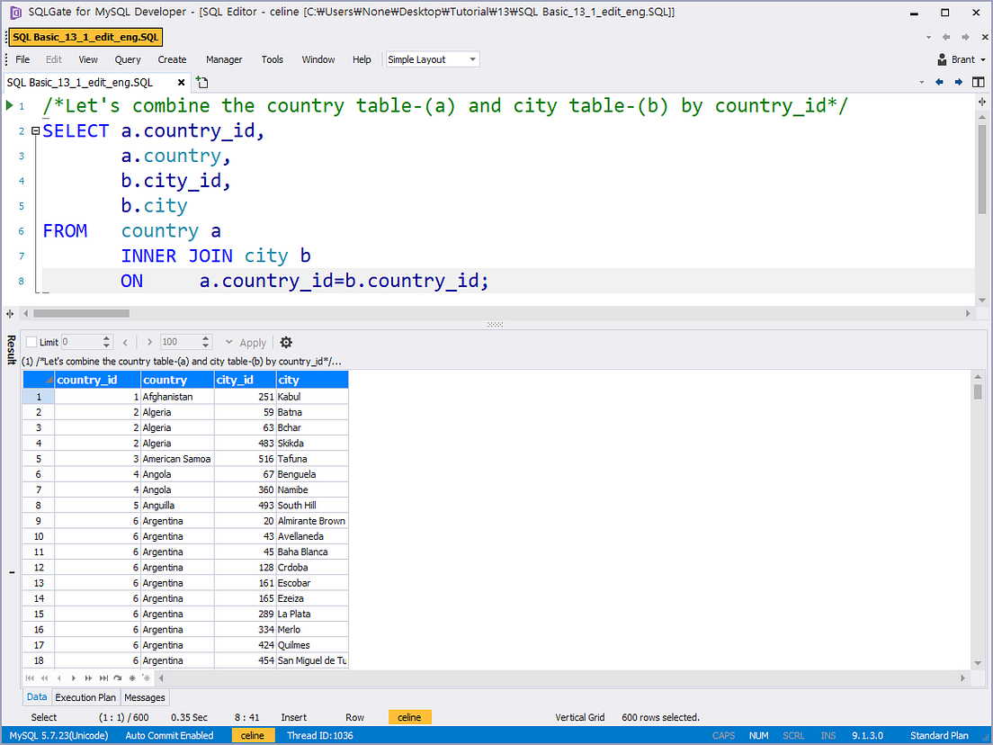993x745 pixels.
Task: Toggle Vertical Grid in the status bar
Action: tap(580, 717)
